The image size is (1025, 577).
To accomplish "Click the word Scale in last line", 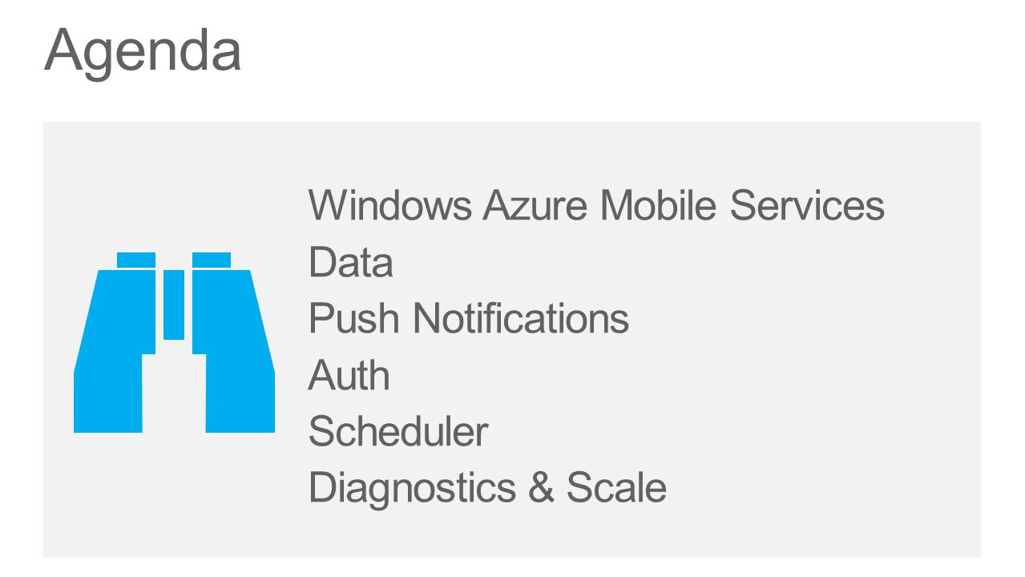I will click(616, 487).
